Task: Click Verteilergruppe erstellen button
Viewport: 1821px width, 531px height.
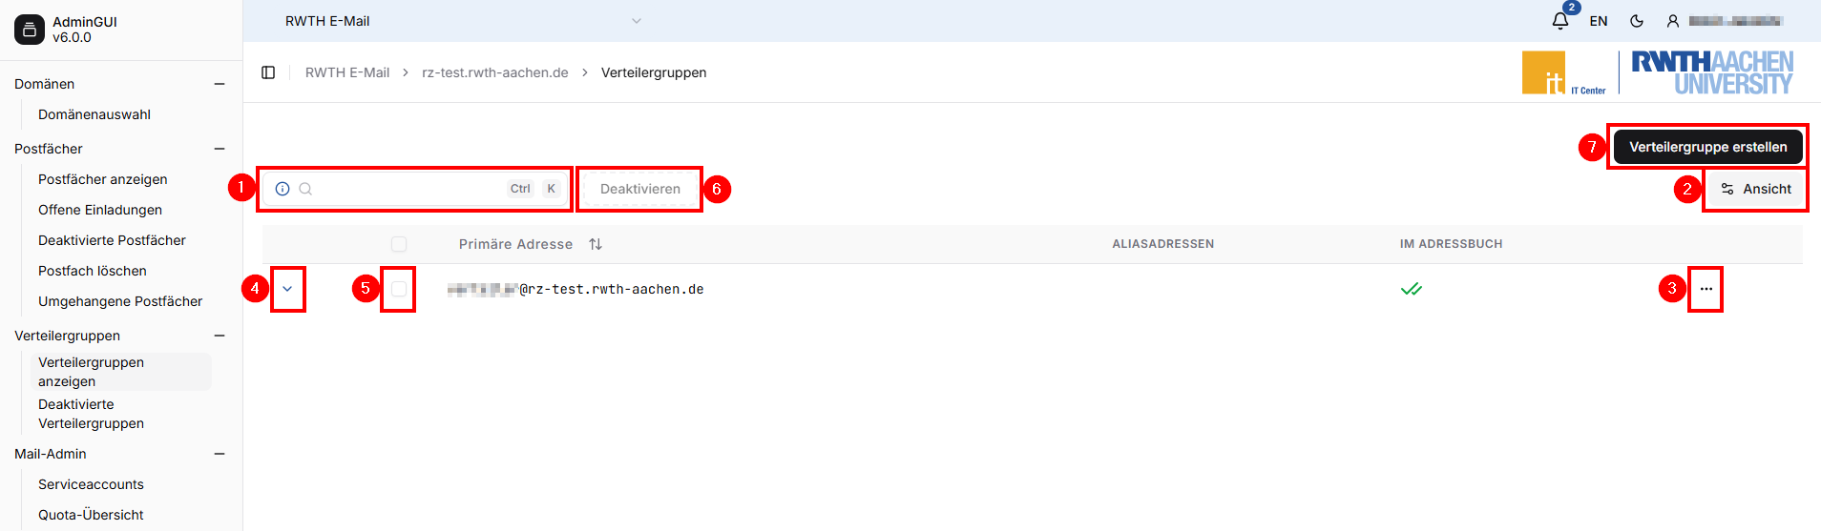Action: [x=1707, y=147]
